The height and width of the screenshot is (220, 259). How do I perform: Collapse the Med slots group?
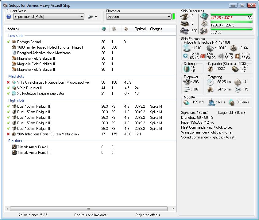[16, 76]
